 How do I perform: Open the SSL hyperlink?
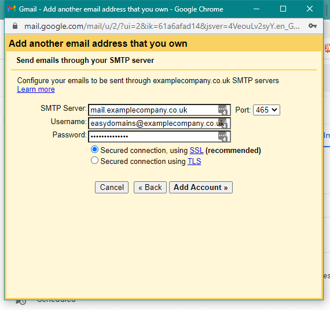196,150
